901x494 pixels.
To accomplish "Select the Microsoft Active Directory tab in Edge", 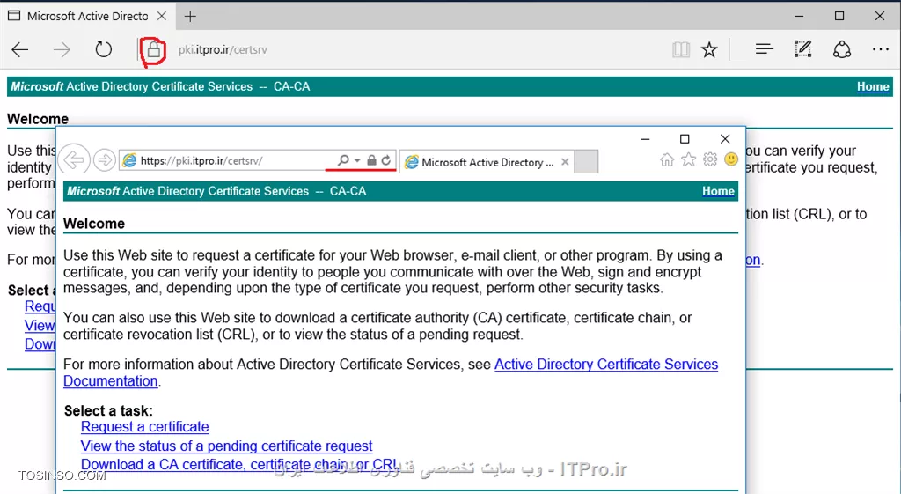I will point(87,16).
